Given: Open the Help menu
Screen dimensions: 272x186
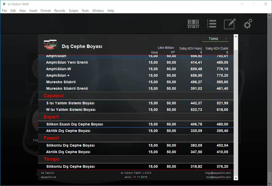Looking at the screenshot, I should 111,11.
